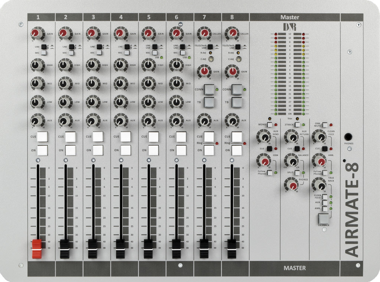Click the MID EQ knob on channel 5
The width and height of the screenshot is (380, 282).
coord(147,83)
